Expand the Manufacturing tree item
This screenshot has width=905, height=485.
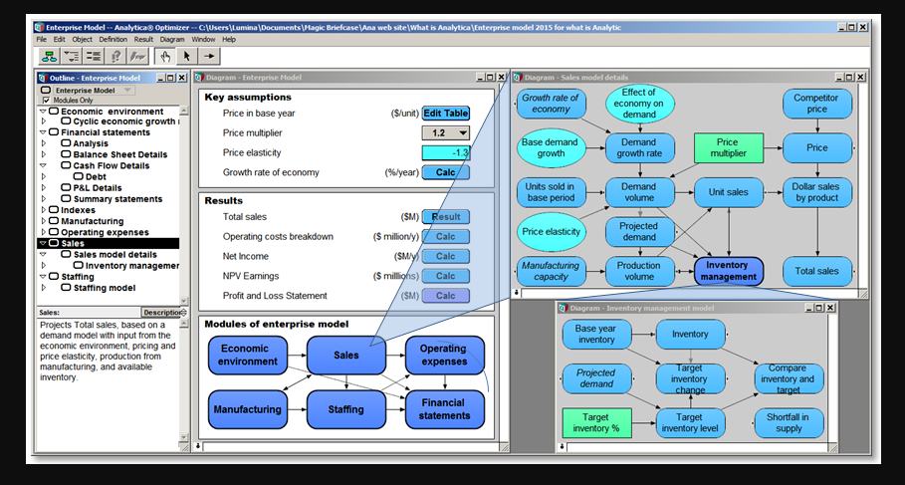[43, 221]
